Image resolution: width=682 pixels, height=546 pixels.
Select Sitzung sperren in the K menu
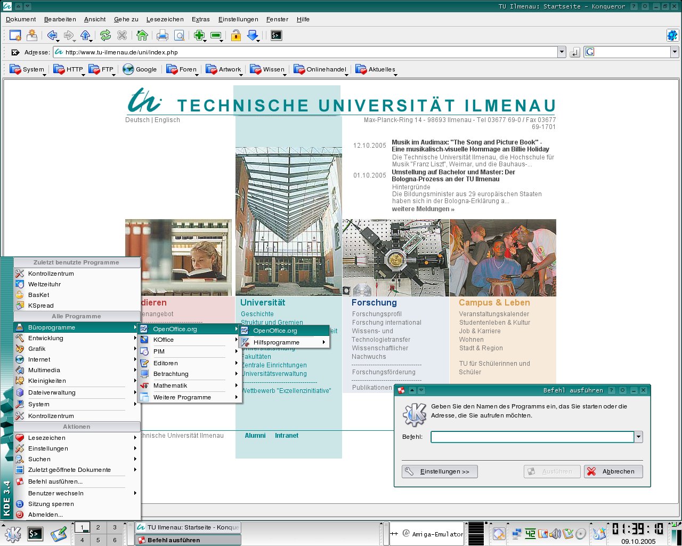coord(76,504)
